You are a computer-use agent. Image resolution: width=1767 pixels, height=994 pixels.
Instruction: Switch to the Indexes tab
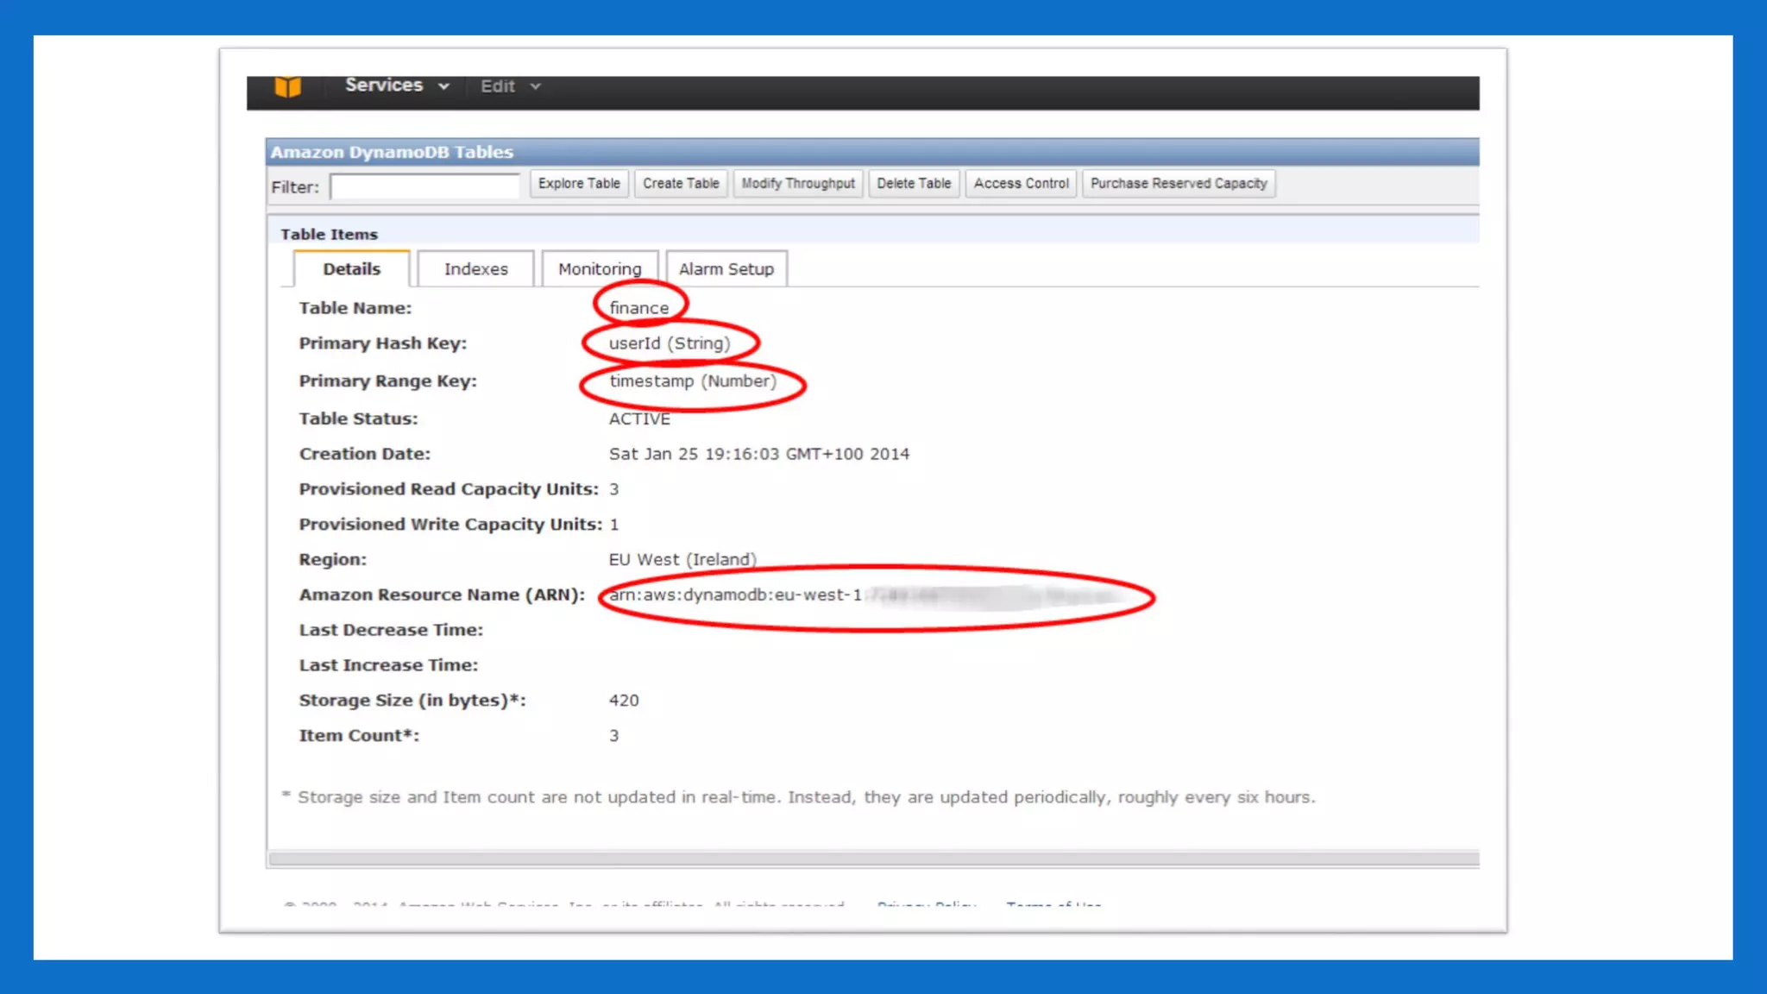tap(475, 269)
